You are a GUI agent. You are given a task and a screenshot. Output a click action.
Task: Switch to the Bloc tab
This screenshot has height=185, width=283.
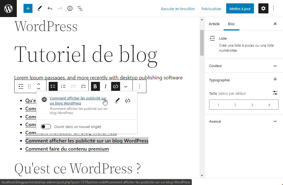pyautogui.click(x=231, y=24)
